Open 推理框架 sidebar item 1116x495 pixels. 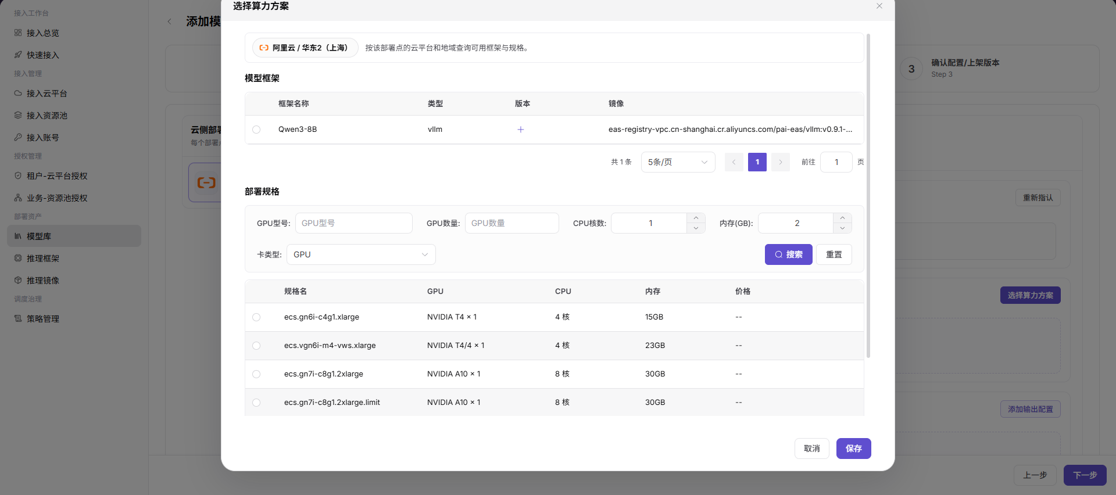(x=74, y=259)
